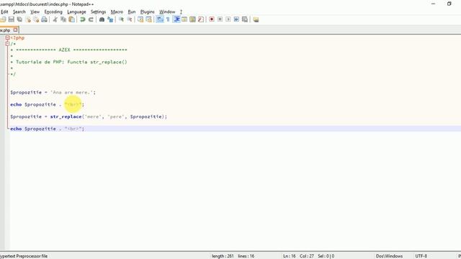This screenshot has width=461, height=259.
Task: Open Find with the binoculars icon
Action: [102, 19]
